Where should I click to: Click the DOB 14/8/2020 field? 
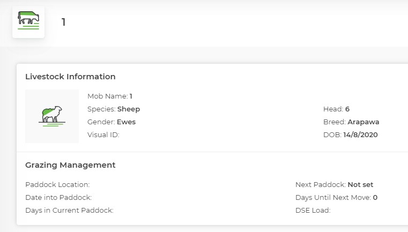pyautogui.click(x=351, y=135)
